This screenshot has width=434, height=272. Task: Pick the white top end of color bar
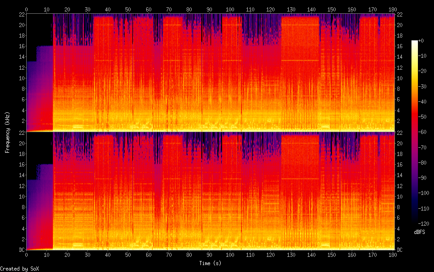pos(415,42)
